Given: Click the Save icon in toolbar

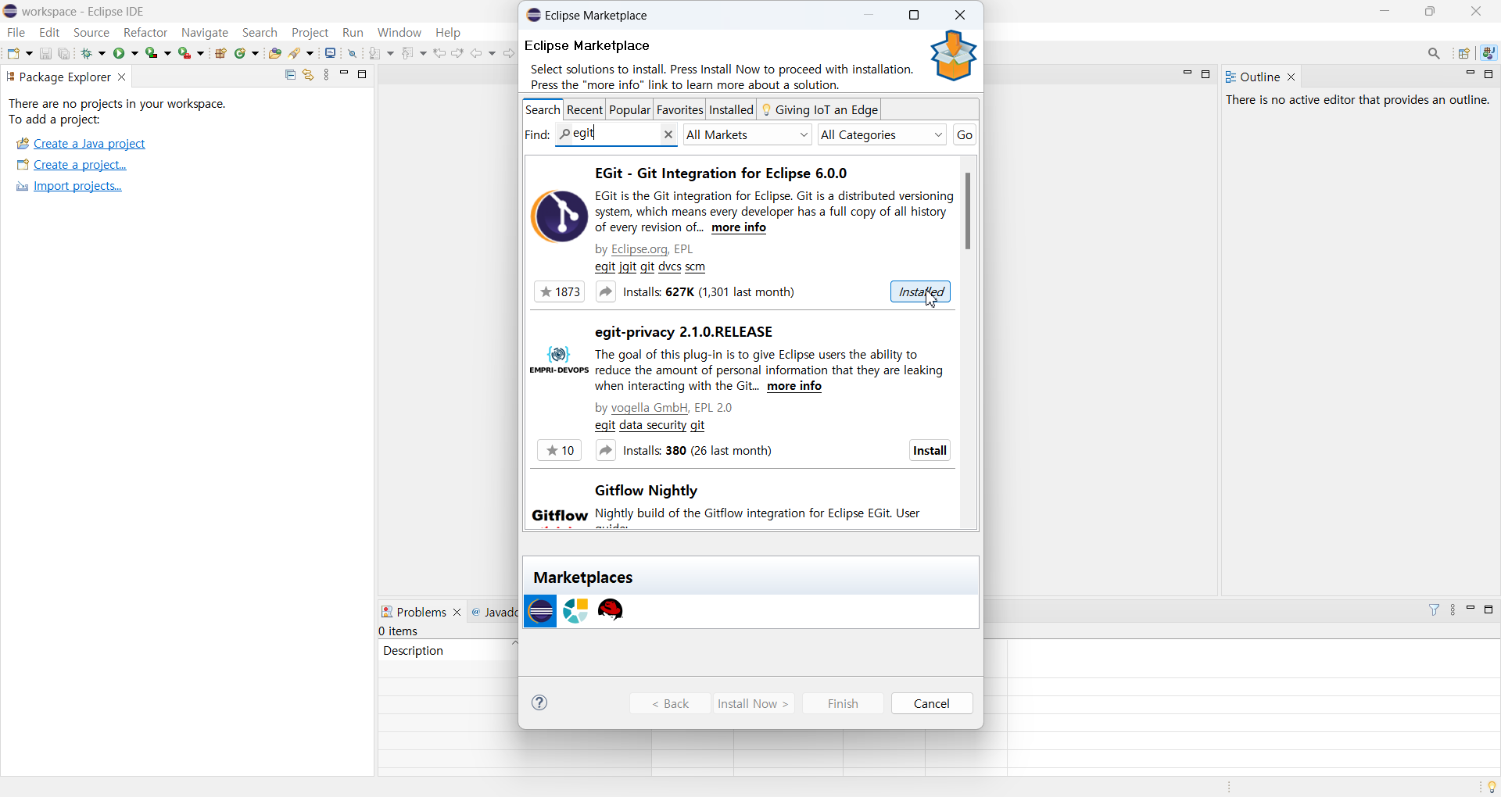Looking at the screenshot, I should 45,53.
